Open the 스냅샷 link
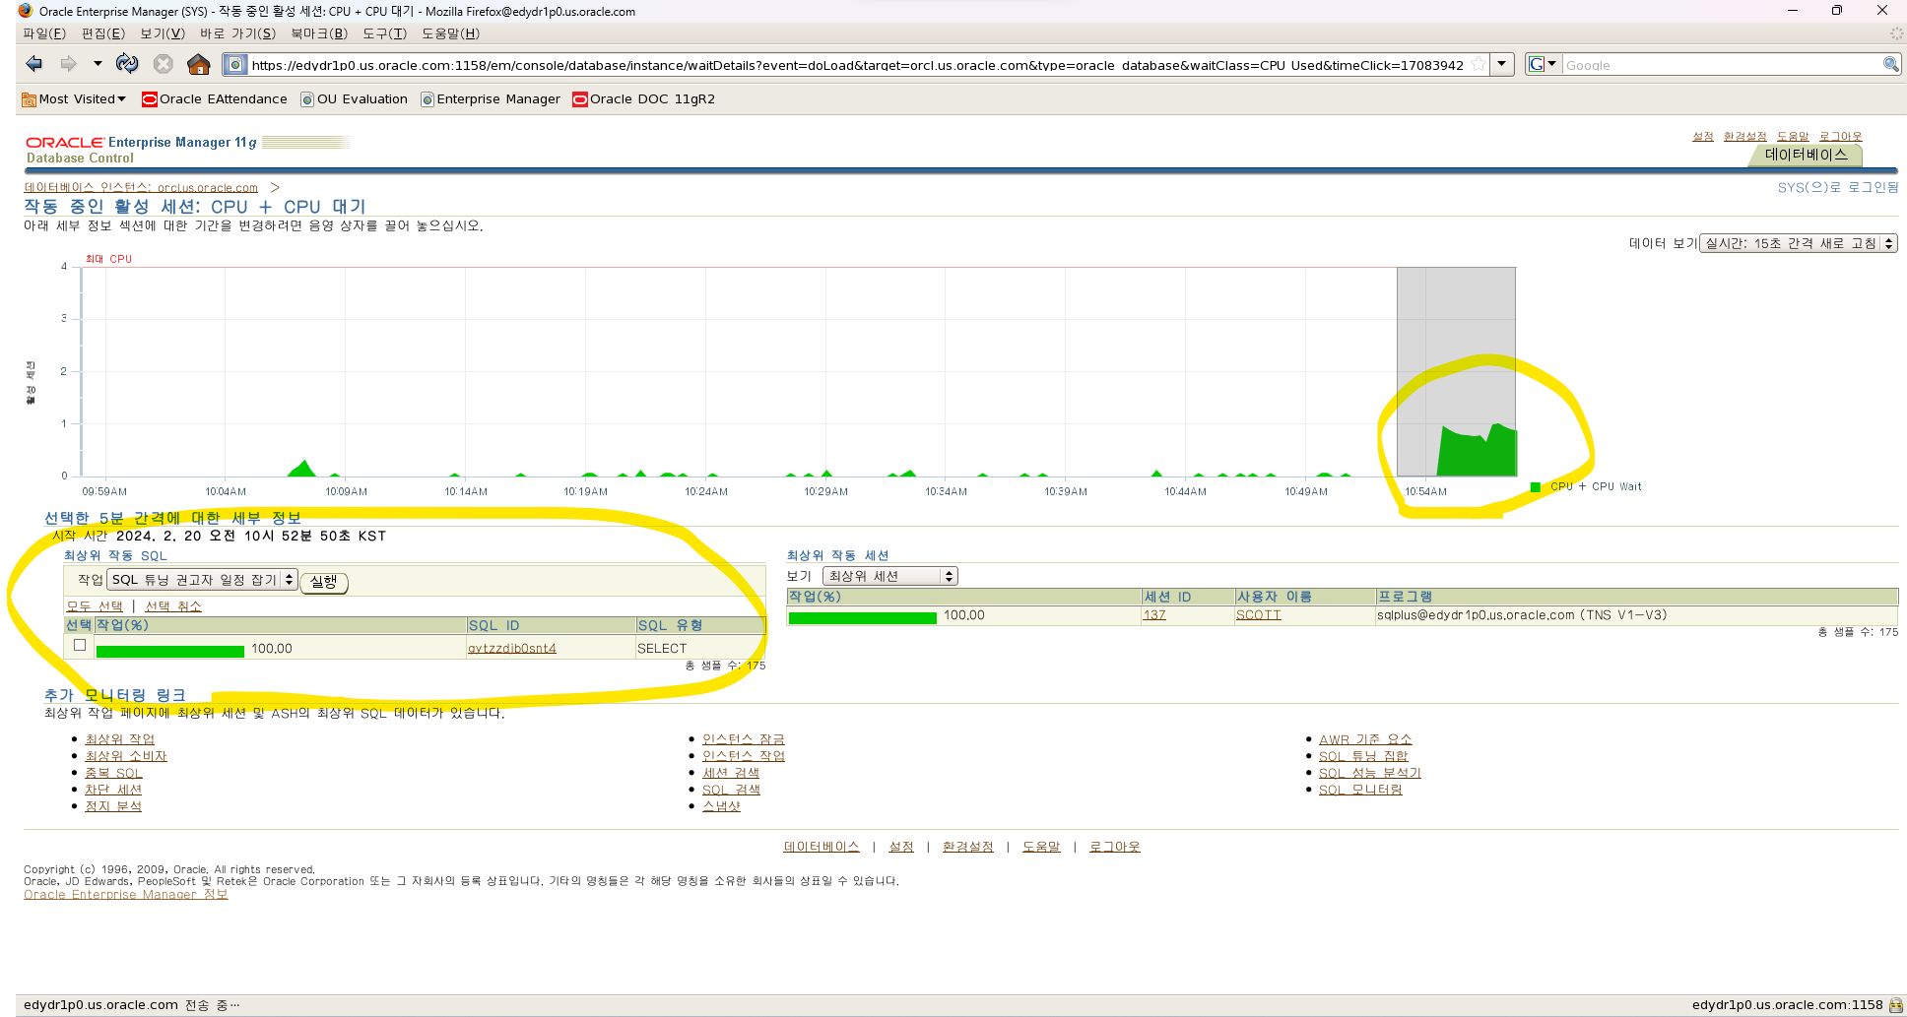 pos(721,806)
